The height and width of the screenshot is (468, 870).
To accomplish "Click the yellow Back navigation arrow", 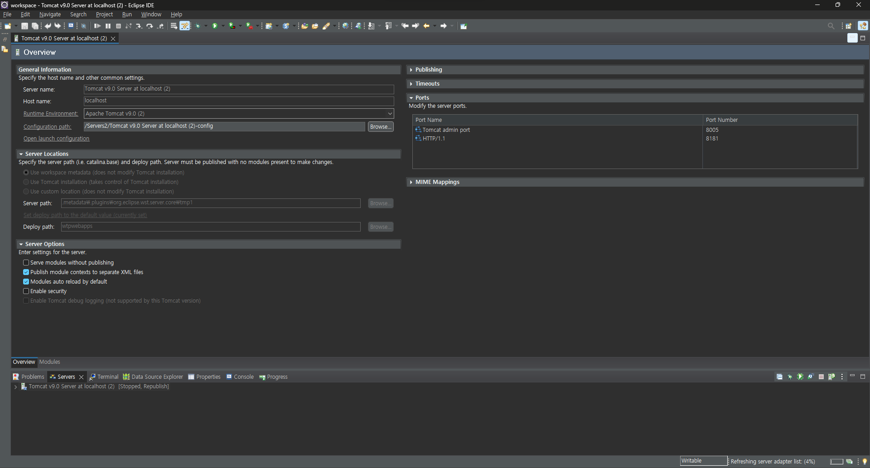I will tap(426, 26).
